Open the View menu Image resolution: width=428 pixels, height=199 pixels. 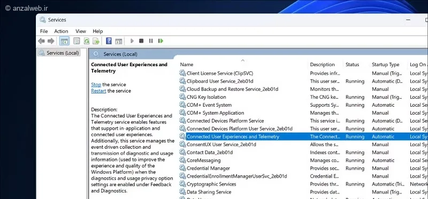coord(81,31)
